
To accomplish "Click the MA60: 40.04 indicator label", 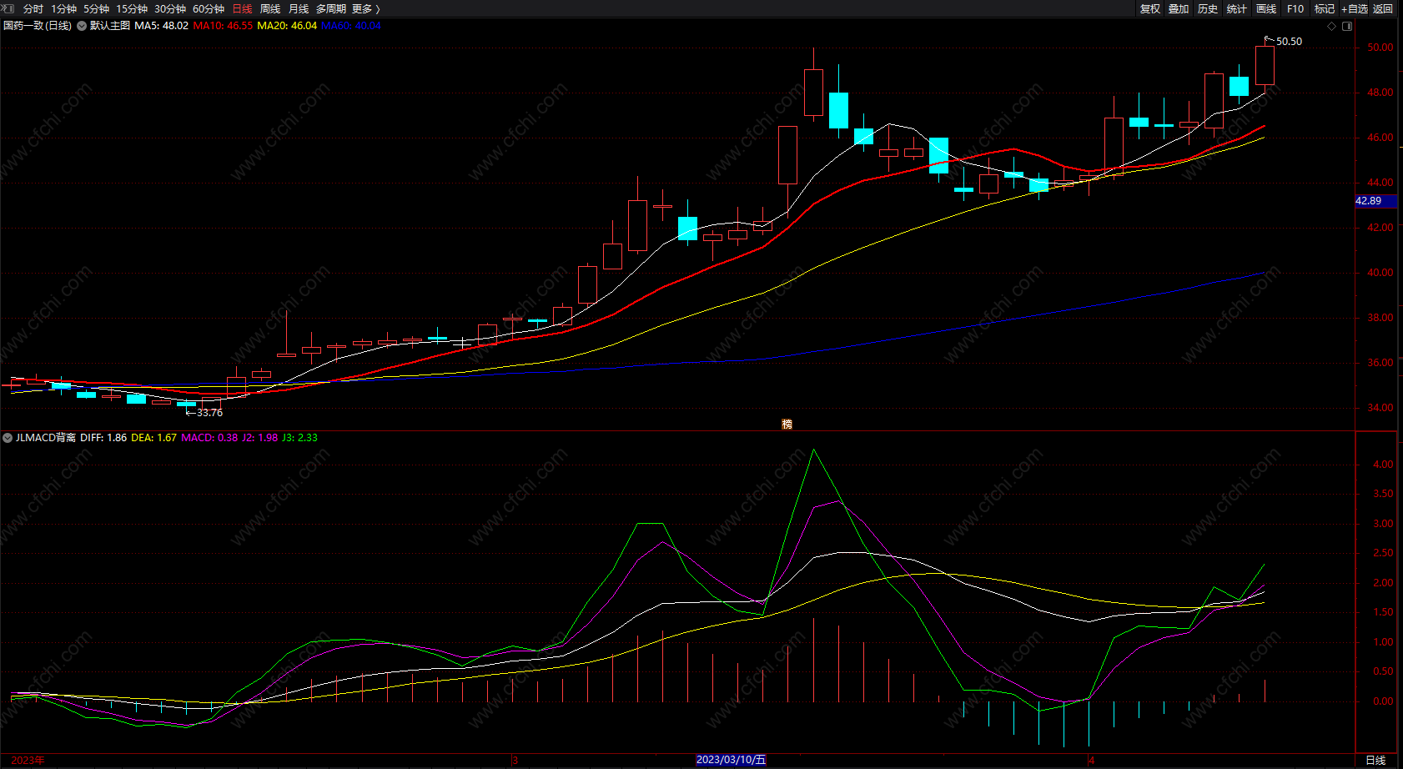I will click(x=351, y=26).
